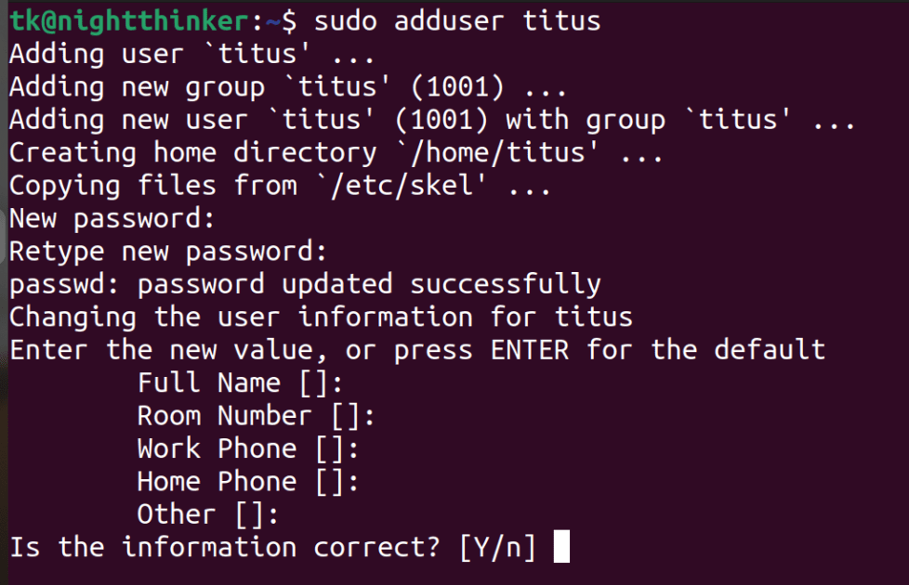Image resolution: width=909 pixels, height=585 pixels.
Task: Click the green tk@nightthinker prompt
Action: click(130, 21)
